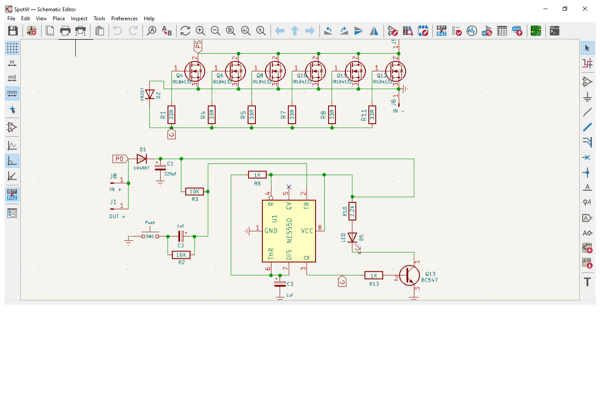The width and height of the screenshot is (600, 398).
Task: Save the schematic with the floppy disk icon
Action: [x=13, y=31]
